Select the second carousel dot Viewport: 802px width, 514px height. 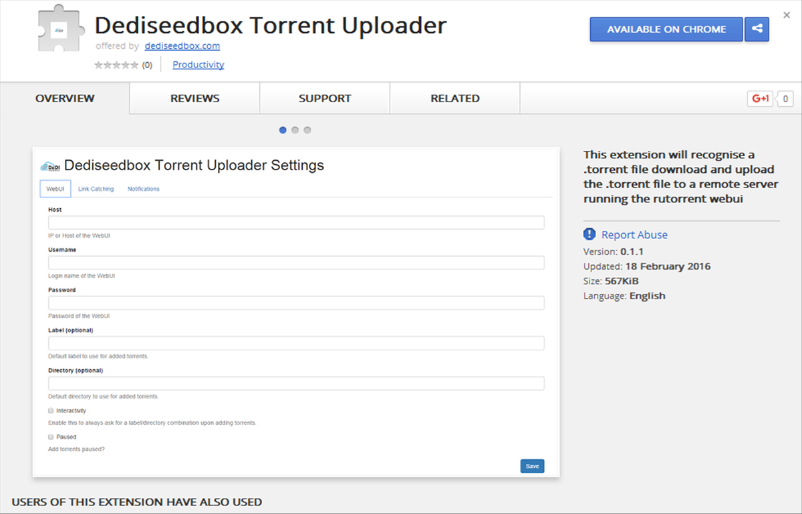click(295, 130)
